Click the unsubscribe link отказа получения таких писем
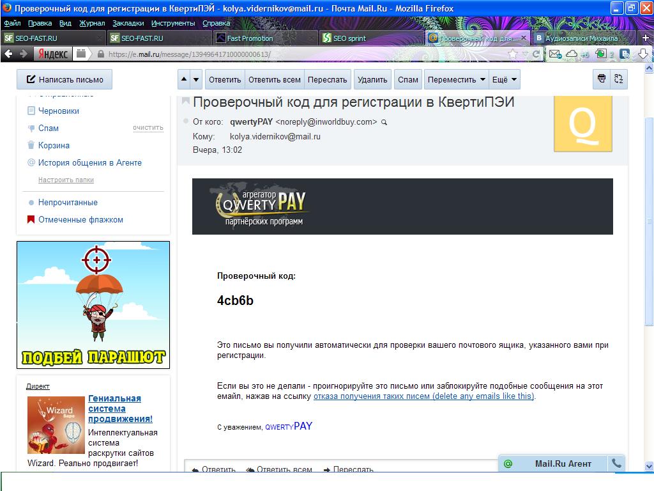Image resolution: width=654 pixels, height=491 pixels. pyautogui.click(x=424, y=396)
